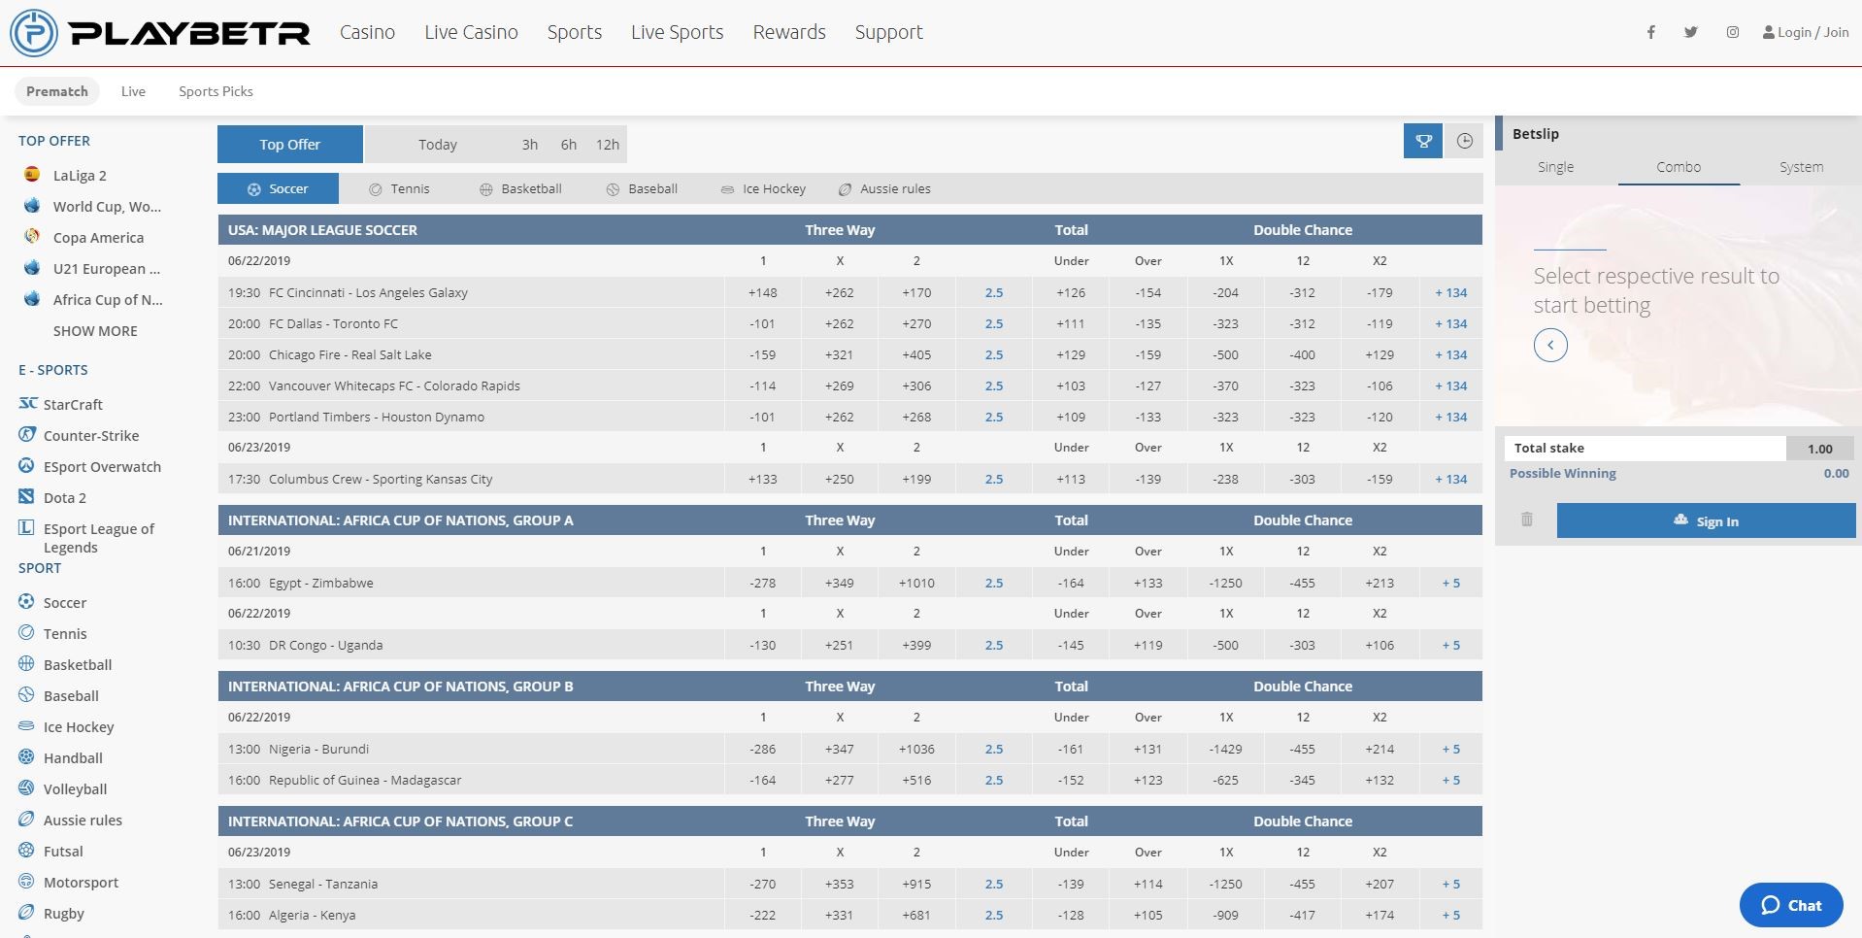Filter by Ice Hockey sport tab
1862x938 pixels.
(763, 188)
